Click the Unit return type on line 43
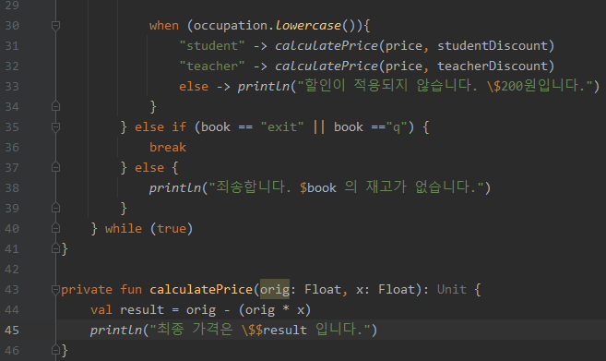This screenshot has height=361, width=606. point(451,289)
